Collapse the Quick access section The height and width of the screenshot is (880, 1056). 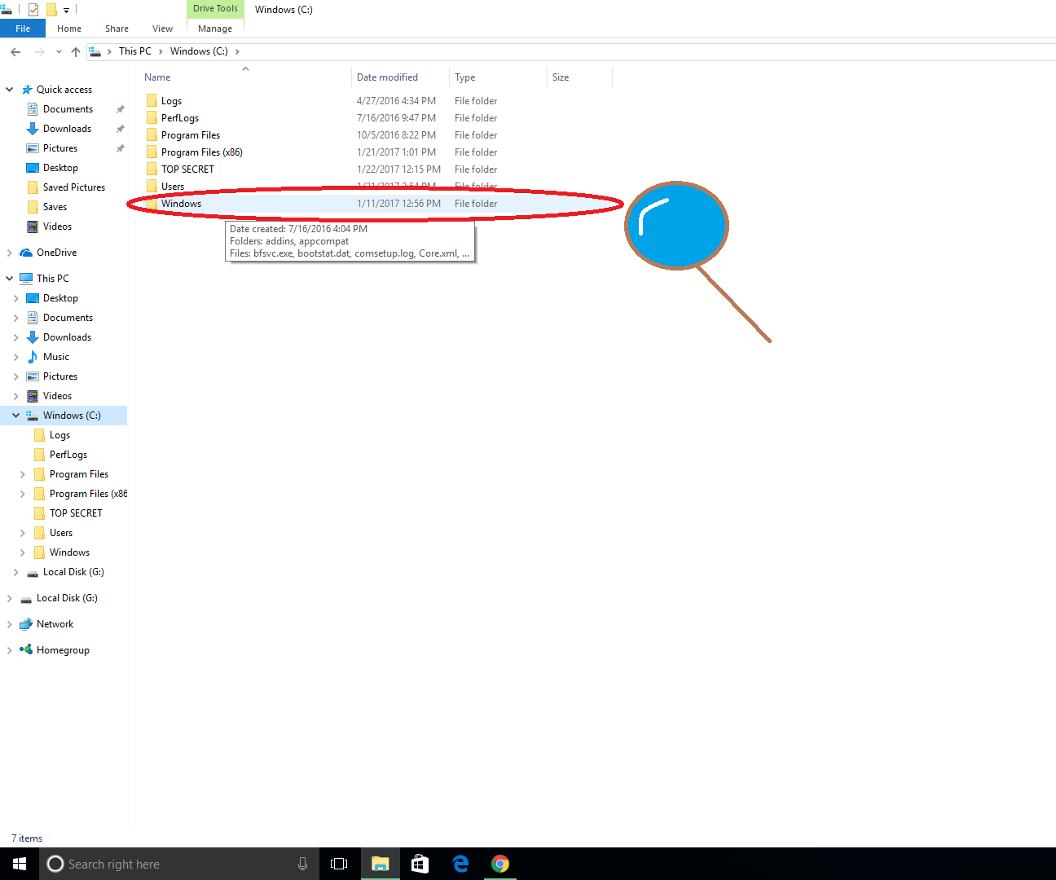tap(8, 89)
